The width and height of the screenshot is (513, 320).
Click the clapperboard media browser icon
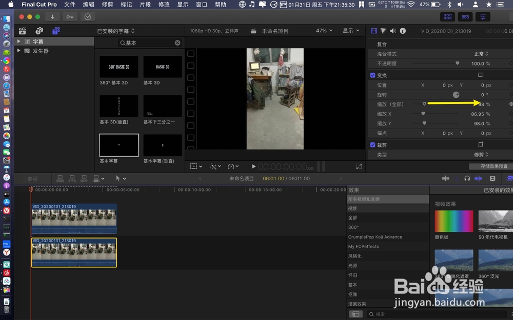(22, 31)
